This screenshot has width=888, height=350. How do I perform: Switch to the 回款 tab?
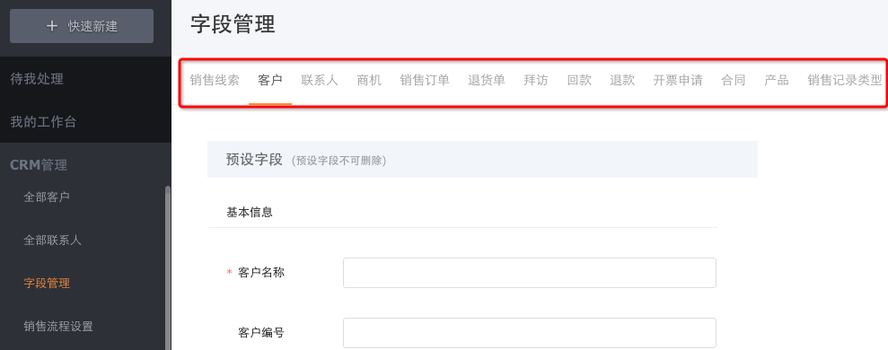point(579,81)
